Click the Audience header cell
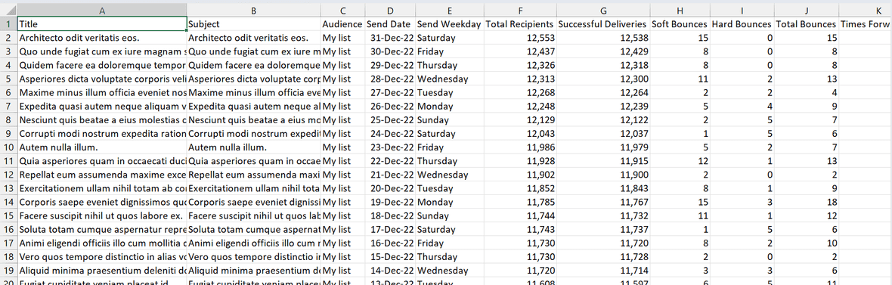The height and width of the screenshot is (285, 892). coord(343,24)
